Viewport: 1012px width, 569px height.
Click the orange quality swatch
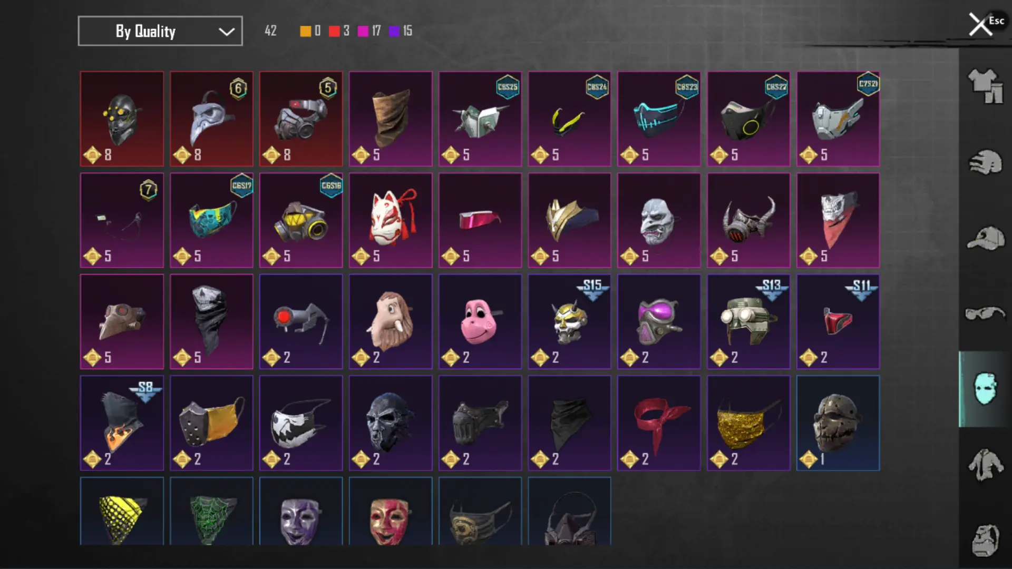[x=305, y=31]
